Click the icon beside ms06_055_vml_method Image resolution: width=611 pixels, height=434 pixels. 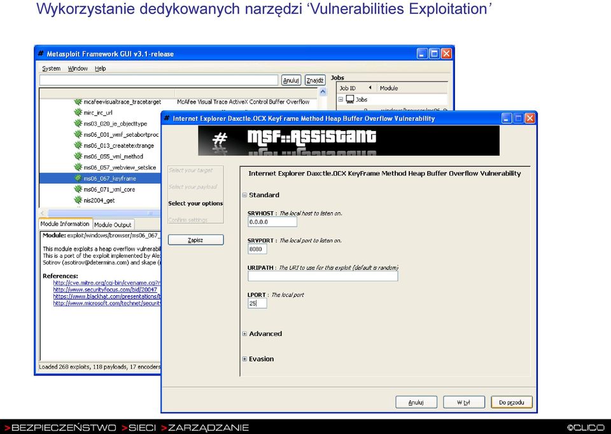point(78,156)
